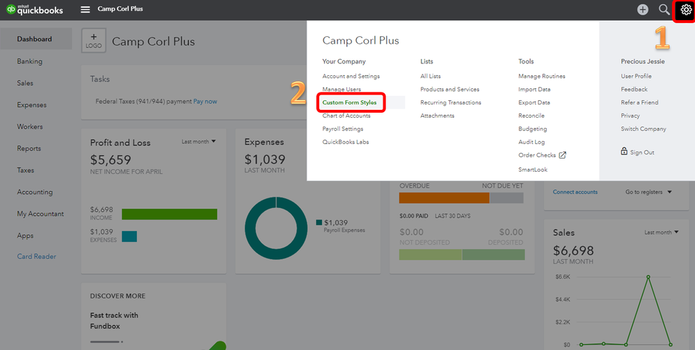Open Attachments list
Viewport: 695px width, 350px height.
[x=437, y=116]
